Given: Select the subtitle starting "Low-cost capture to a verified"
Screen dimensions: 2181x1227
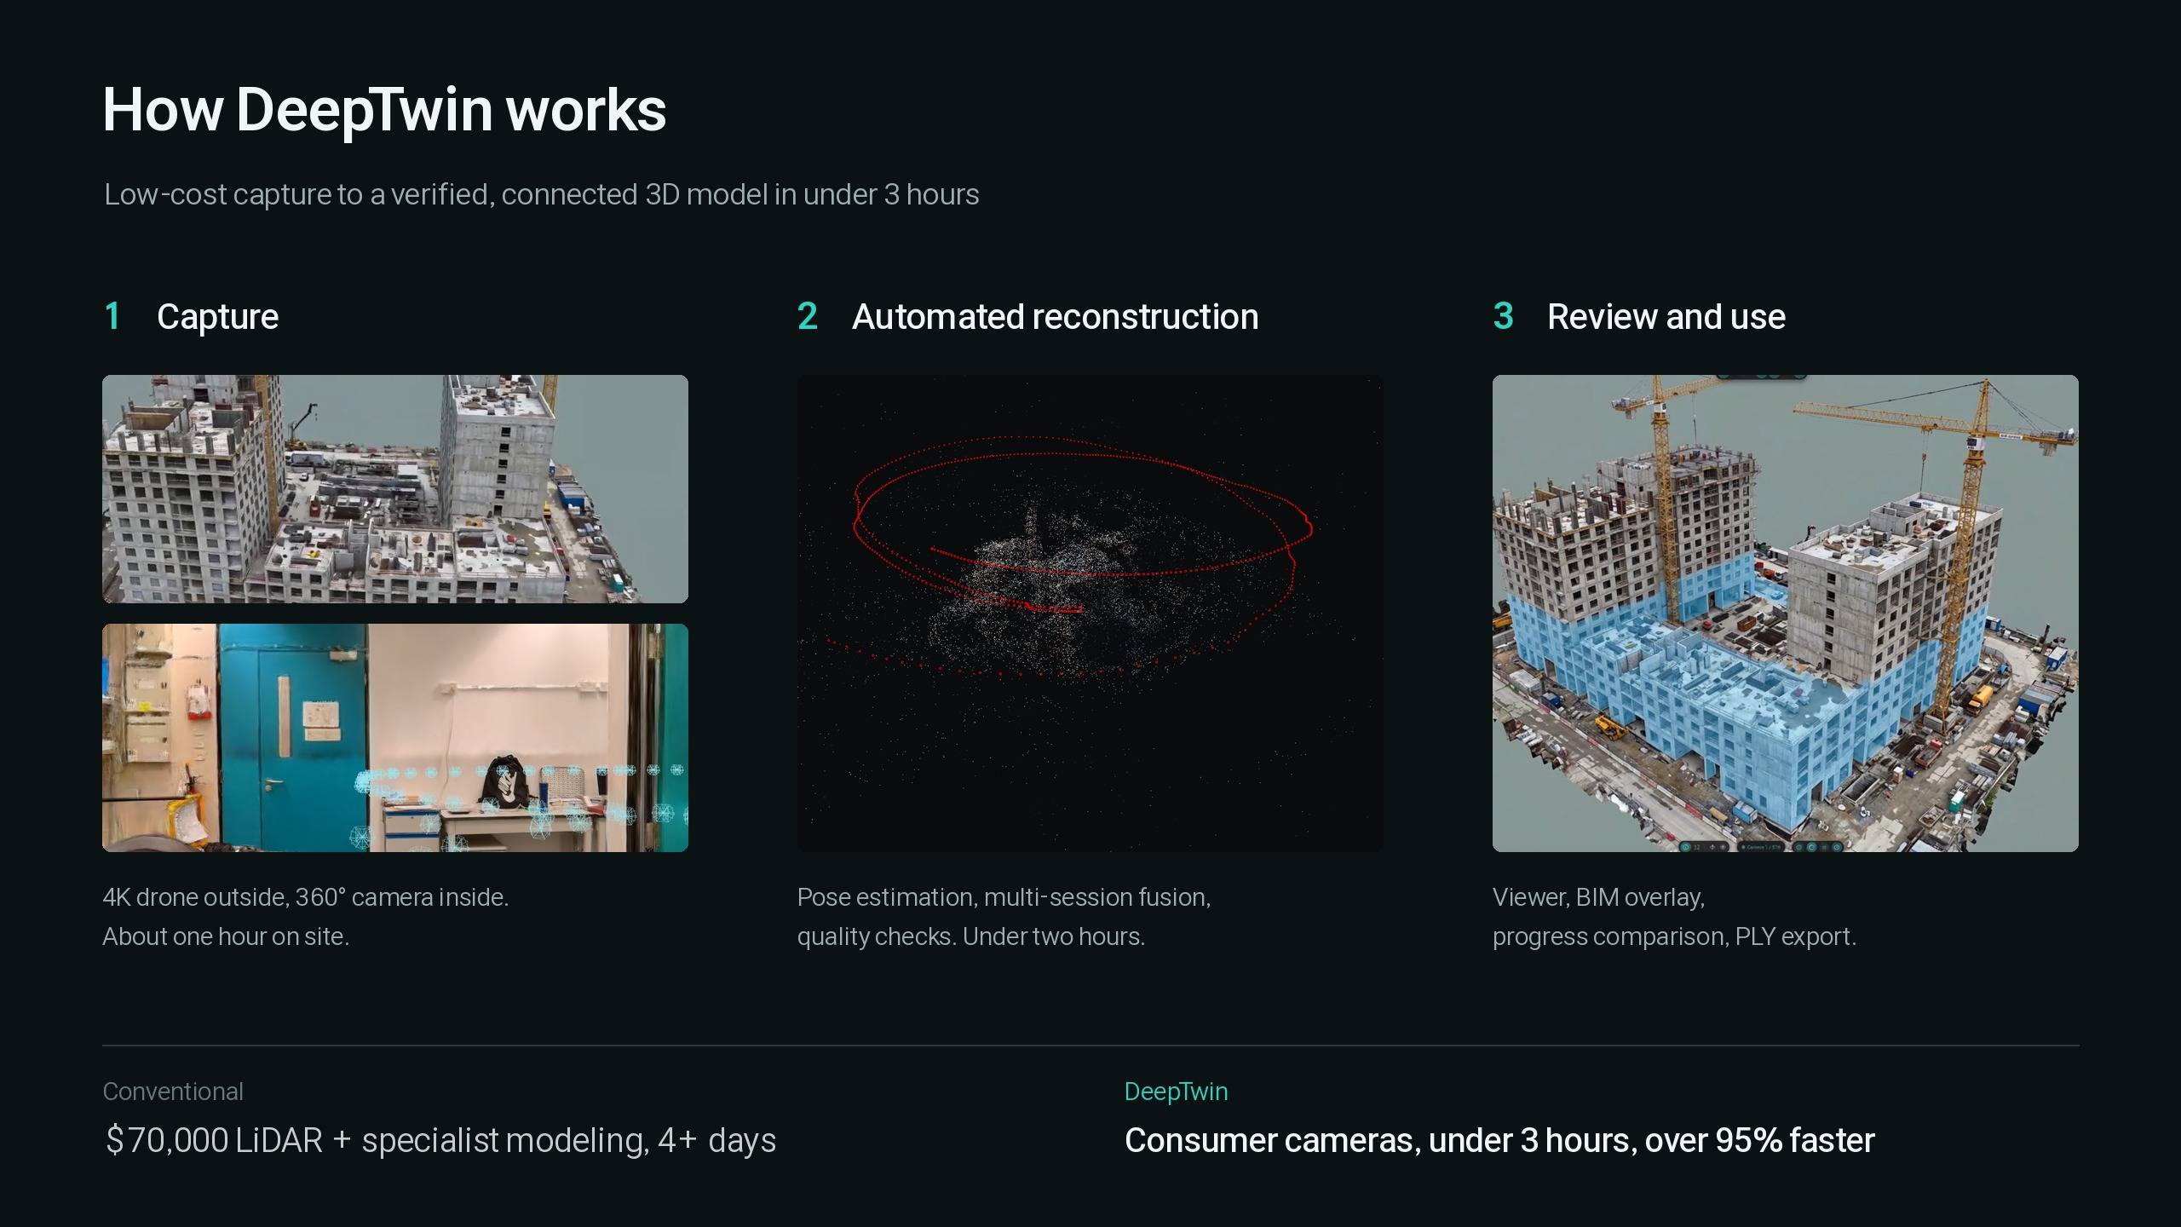Looking at the screenshot, I should click(542, 195).
